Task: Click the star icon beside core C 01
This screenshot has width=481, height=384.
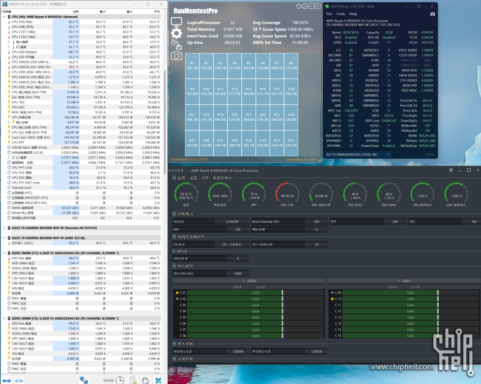Action: pos(177,293)
